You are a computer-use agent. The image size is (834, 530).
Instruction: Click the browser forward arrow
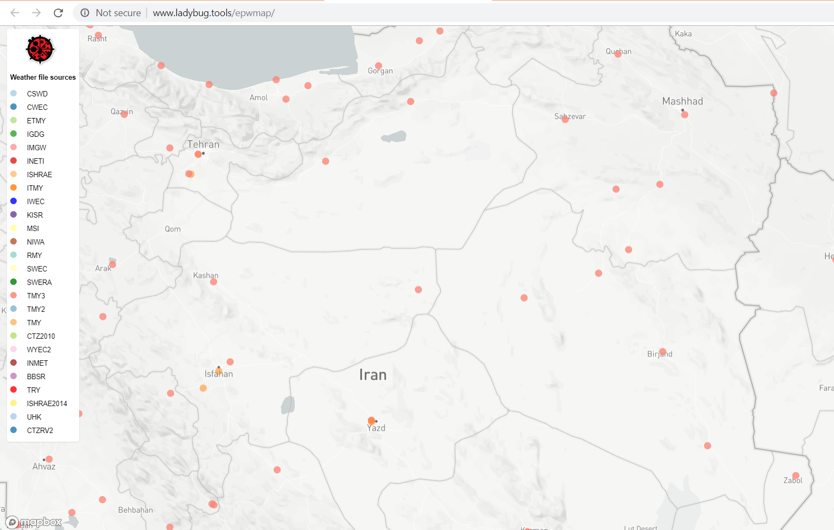point(37,13)
